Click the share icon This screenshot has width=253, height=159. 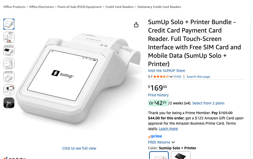click(x=136, y=24)
